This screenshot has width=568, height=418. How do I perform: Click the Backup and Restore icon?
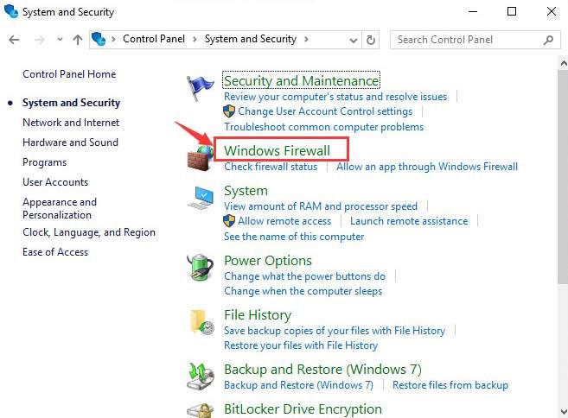[x=201, y=376]
